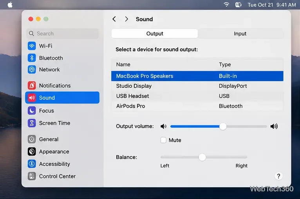Switch to the Output tab
300x199 pixels.
tap(155, 34)
